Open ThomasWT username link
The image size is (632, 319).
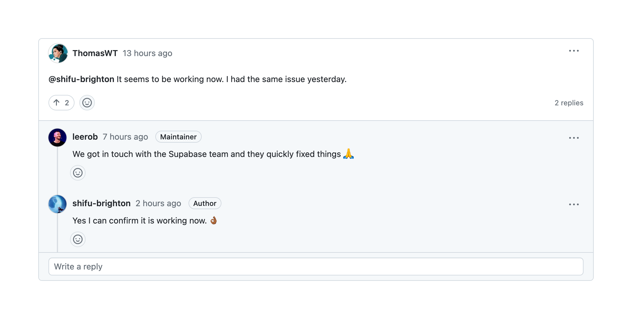coord(95,53)
